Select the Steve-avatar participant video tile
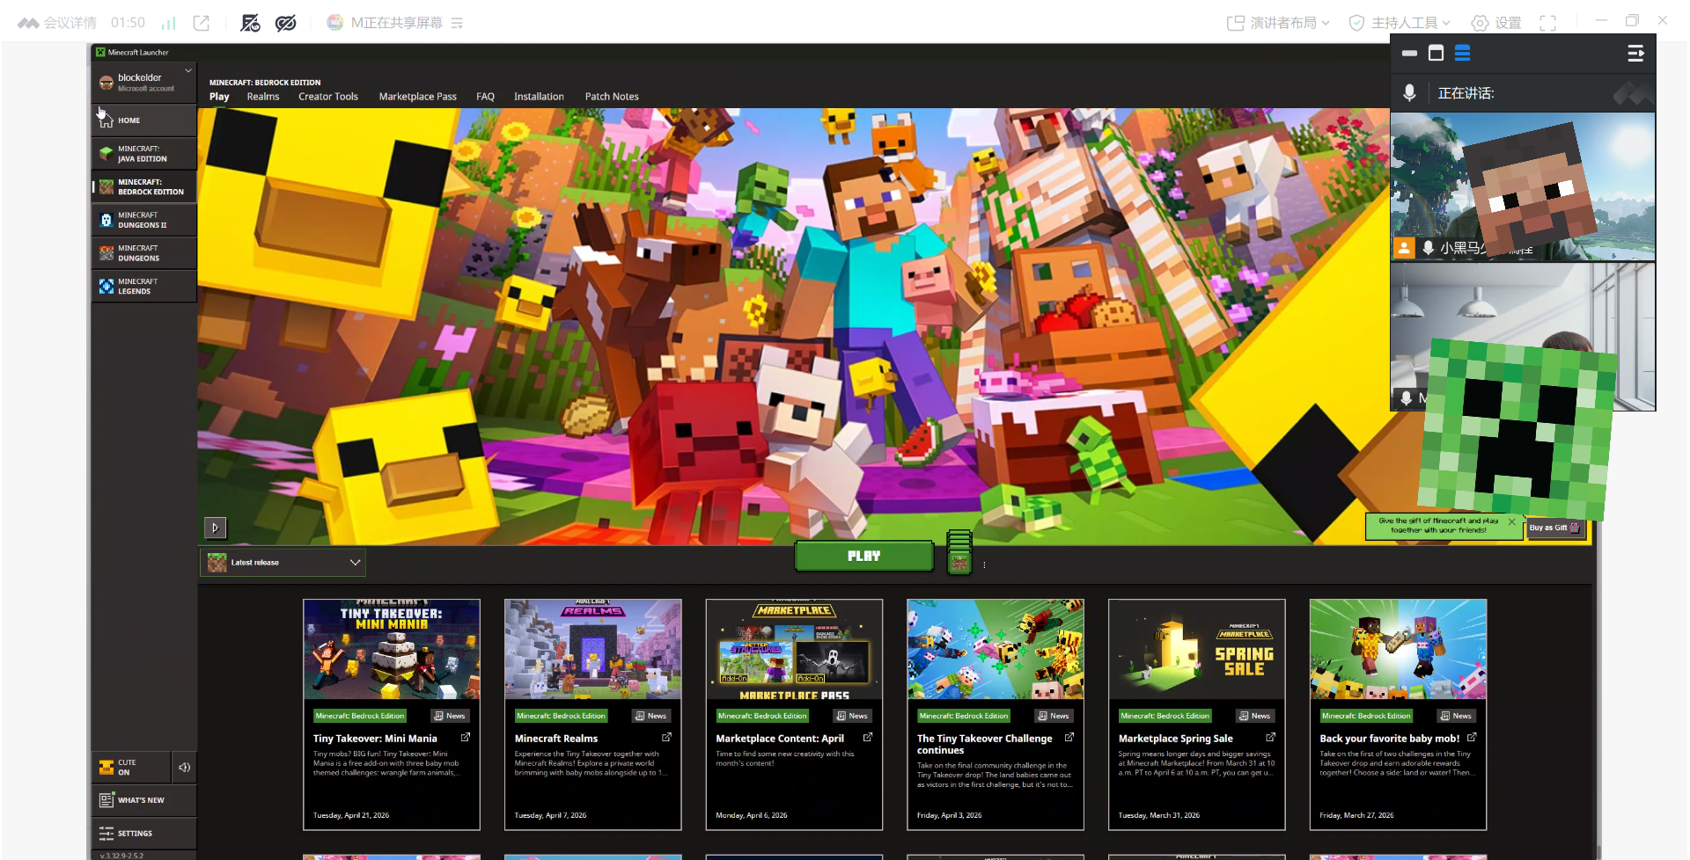The width and height of the screenshot is (1690, 860). tap(1523, 186)
